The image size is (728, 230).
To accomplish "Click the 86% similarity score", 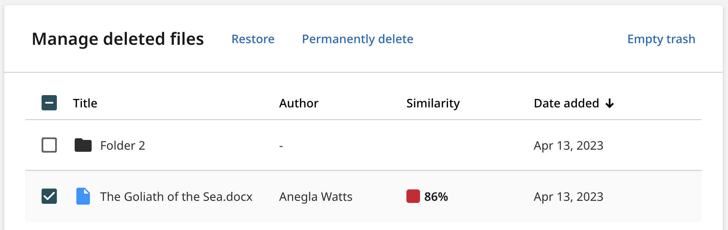I will [x=436, y=197].
